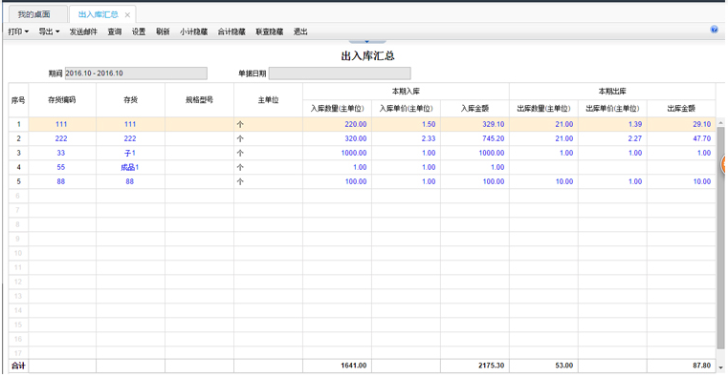Click outbound unit price 1.39
Viewport: 728px width, 377px height.
[634, 124]
